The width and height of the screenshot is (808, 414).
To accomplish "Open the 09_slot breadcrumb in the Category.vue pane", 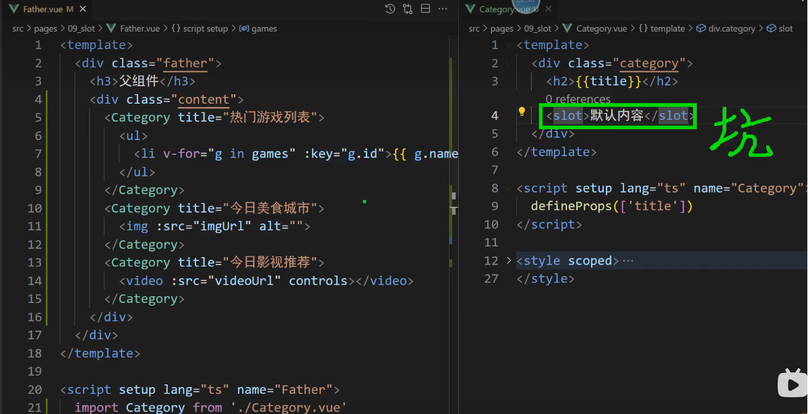I will pyautogui.click(x=538, y=29).
